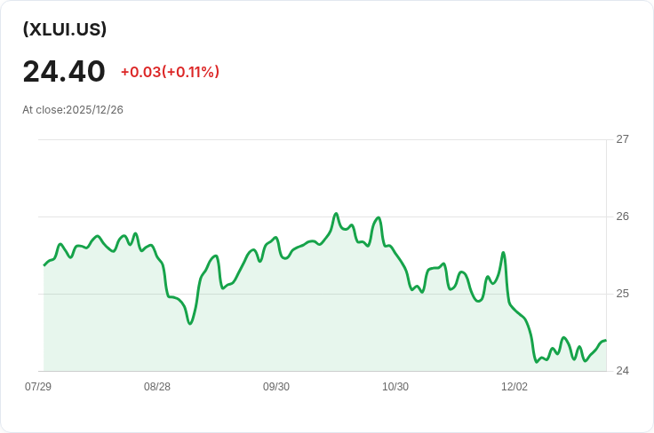Click the 24 y-axis price label
Screen dimensions: 654x433
(622, 371)
